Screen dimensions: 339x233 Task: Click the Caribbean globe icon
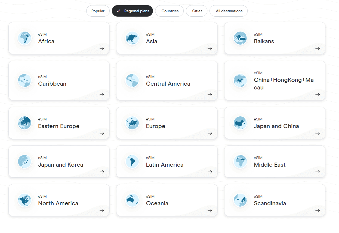(24, 80)
